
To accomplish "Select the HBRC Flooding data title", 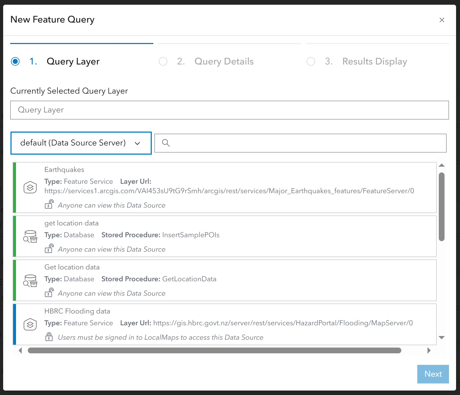I will click(x=77, y=311).
